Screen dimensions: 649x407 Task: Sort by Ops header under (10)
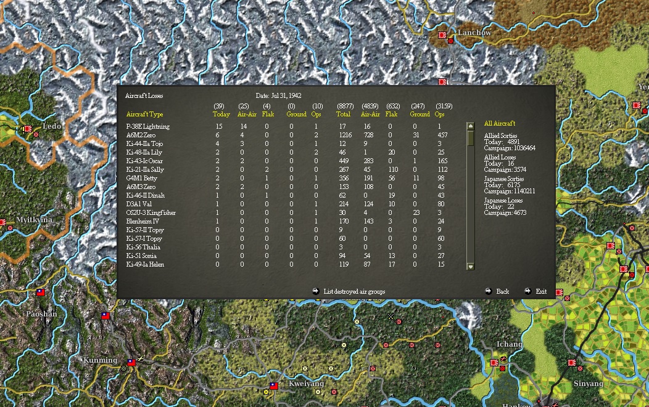[x=316, y=114]
